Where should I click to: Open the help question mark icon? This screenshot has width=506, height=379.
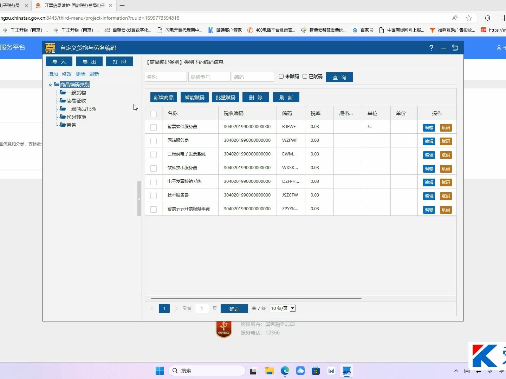[432, 48]
